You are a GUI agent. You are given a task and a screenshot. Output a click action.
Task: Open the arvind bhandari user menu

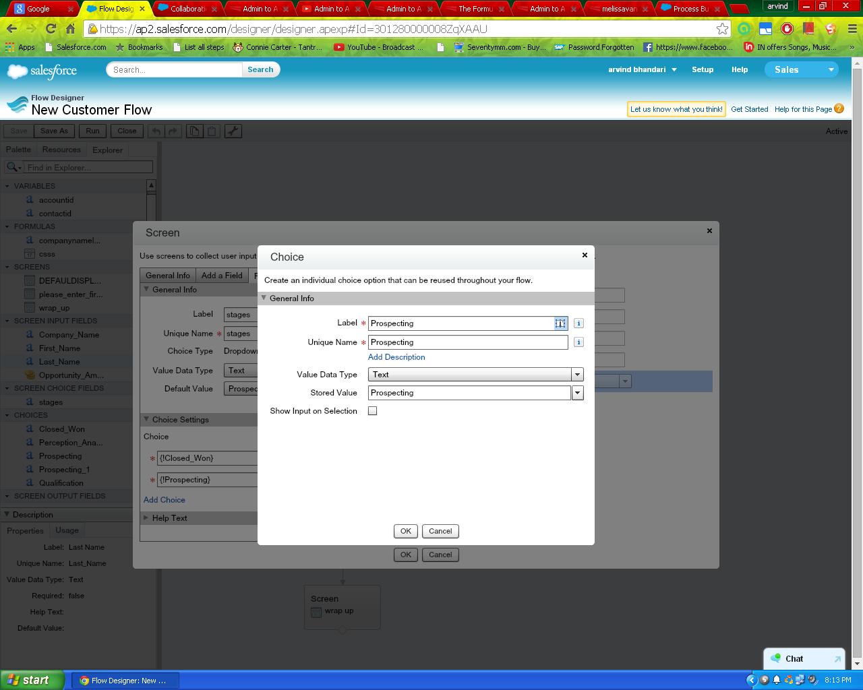(x=642, y=69)
